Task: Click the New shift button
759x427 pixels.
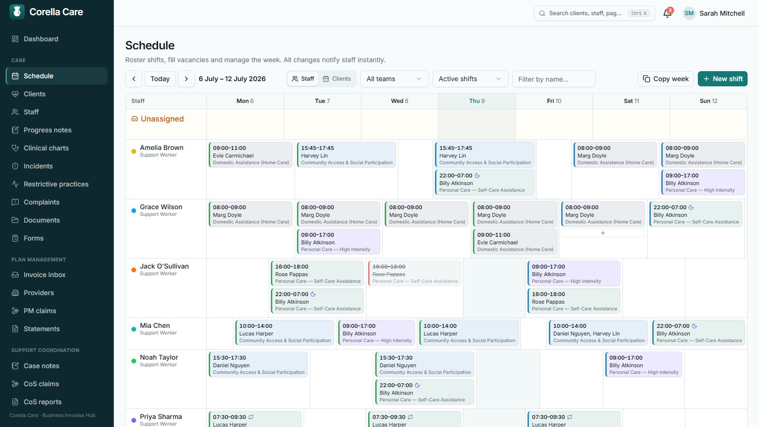Action: [x=722, y=79]
